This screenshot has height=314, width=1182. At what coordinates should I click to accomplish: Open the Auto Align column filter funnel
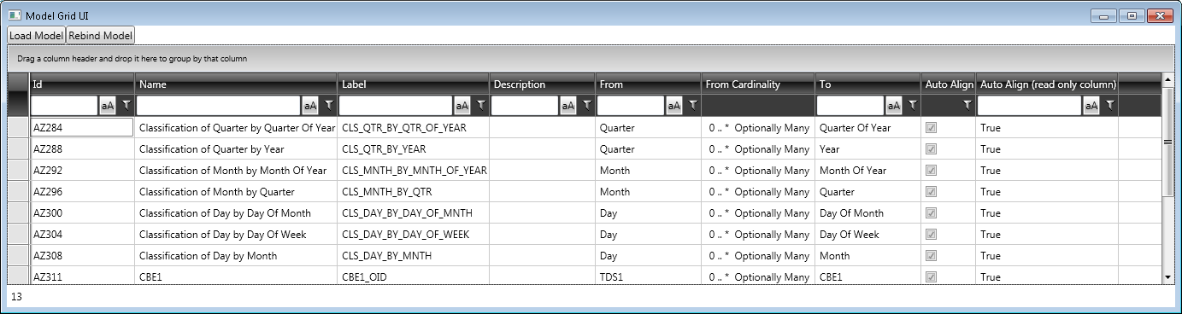pyautogui.click(x=967, y=105)
